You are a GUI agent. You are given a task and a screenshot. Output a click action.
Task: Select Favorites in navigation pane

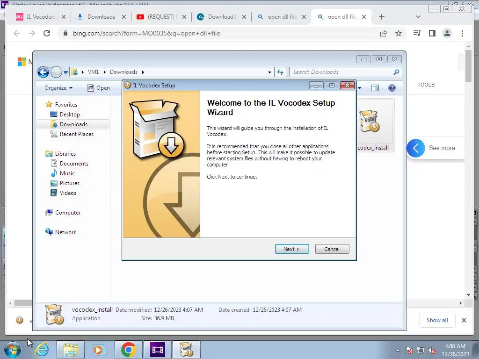[61, 104]
